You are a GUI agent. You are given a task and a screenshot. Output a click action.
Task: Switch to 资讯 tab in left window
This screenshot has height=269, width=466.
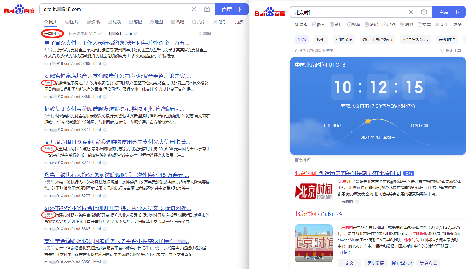click(x=93, y=22)
